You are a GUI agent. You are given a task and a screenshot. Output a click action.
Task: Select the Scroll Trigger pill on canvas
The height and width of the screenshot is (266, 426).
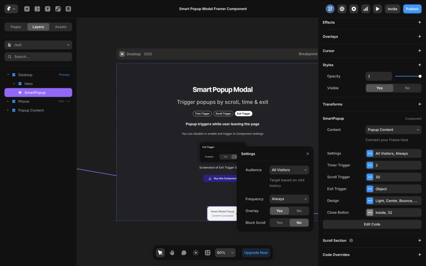(223, 114)
